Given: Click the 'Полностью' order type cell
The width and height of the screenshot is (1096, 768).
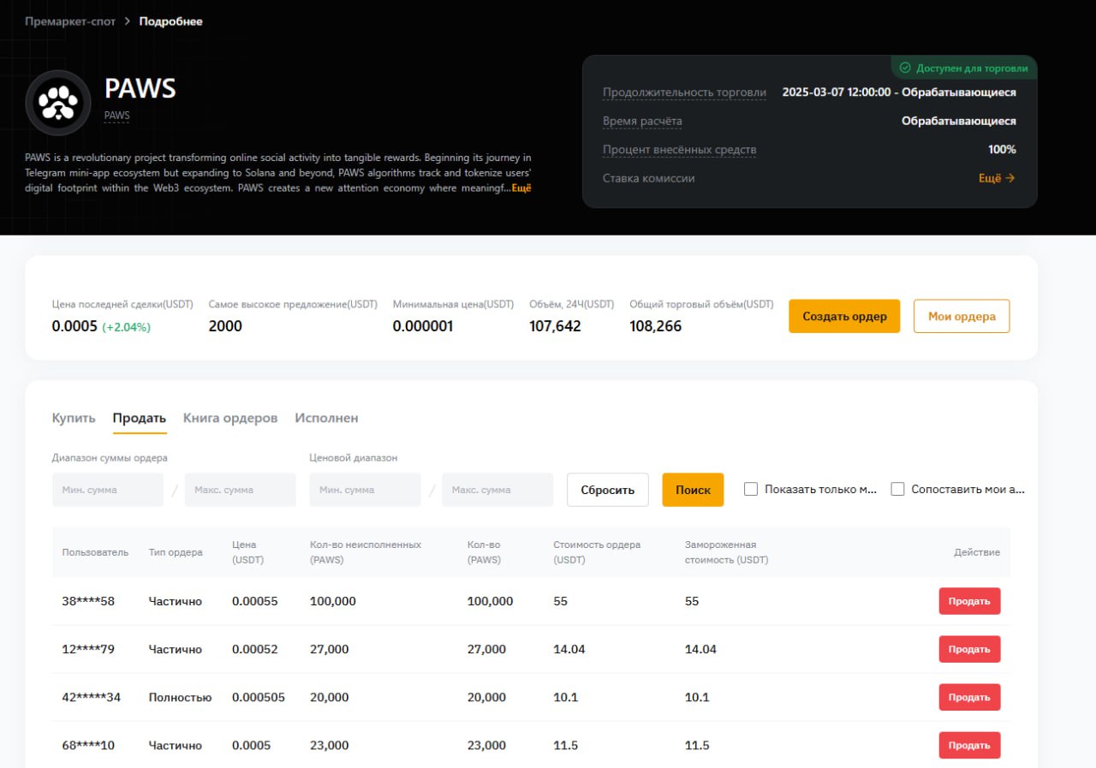Looking at the screenshot, I should pos(180,697).
